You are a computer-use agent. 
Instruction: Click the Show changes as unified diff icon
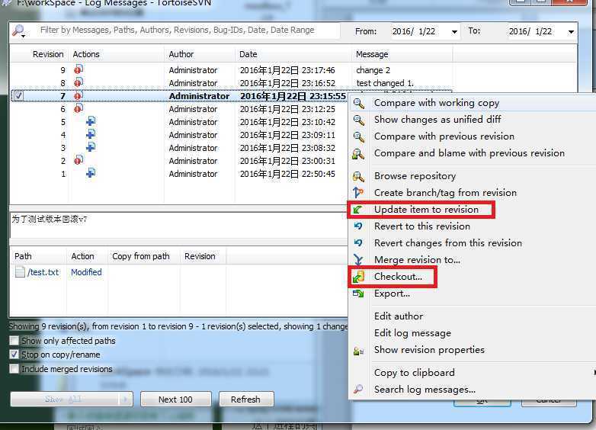pyautogui.click(x=358, y=120)
